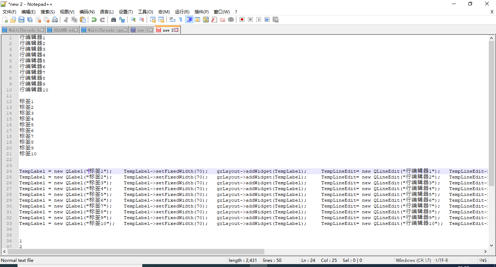
Task: Paste clipboard using the Paste icon
Action: tap(83, 20)
